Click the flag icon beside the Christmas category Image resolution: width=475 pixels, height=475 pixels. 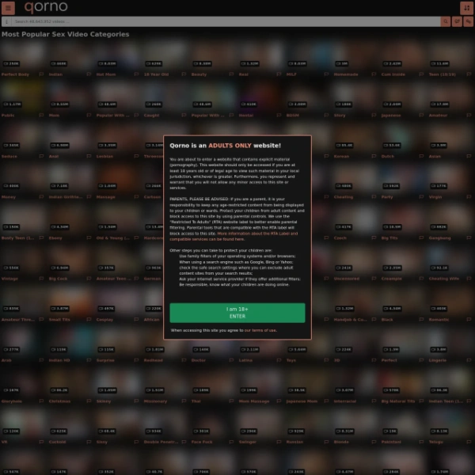[x=89, y=401]
